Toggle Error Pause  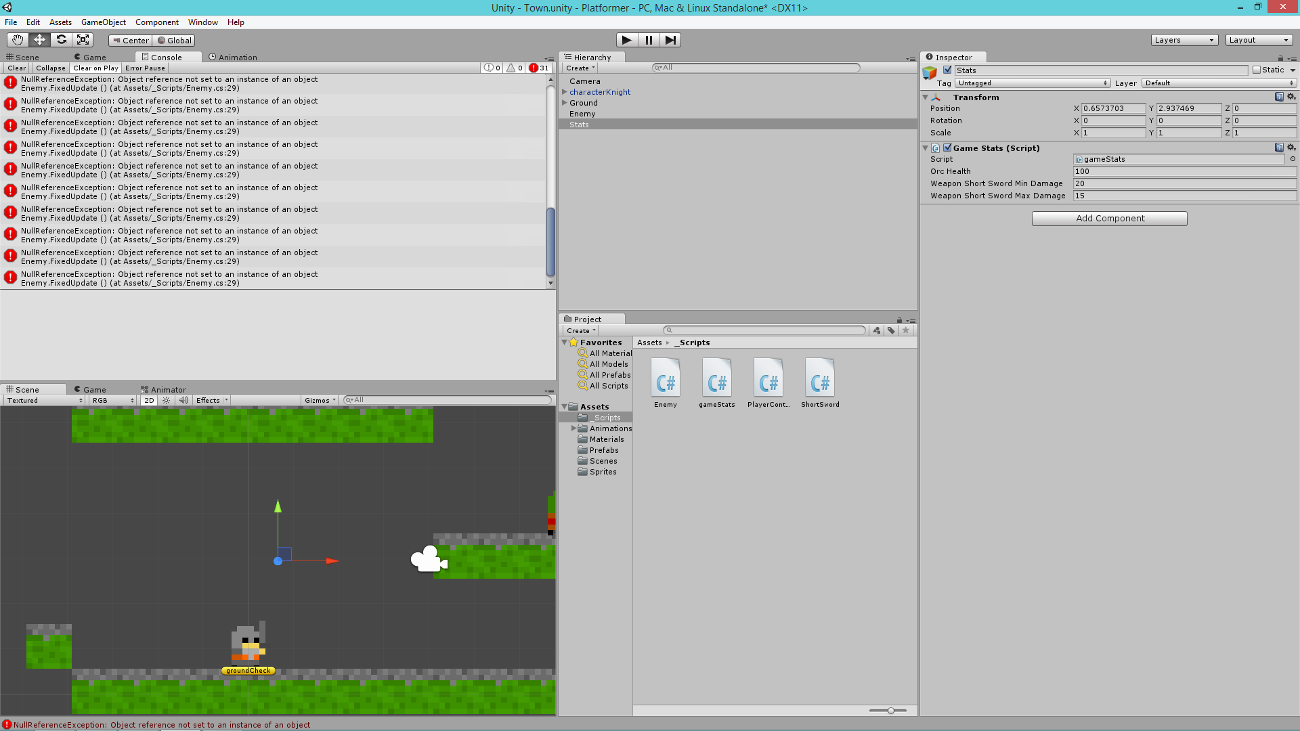click(145, 68)
